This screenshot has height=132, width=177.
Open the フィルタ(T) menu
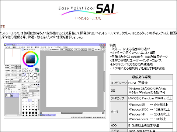click(x=43, y=47)
